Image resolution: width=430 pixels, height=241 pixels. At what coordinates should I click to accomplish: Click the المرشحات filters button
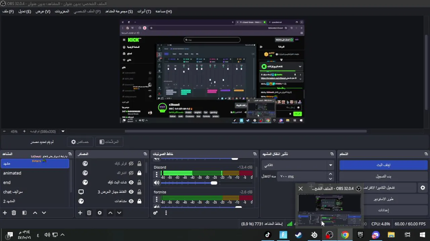pos(109,142)
